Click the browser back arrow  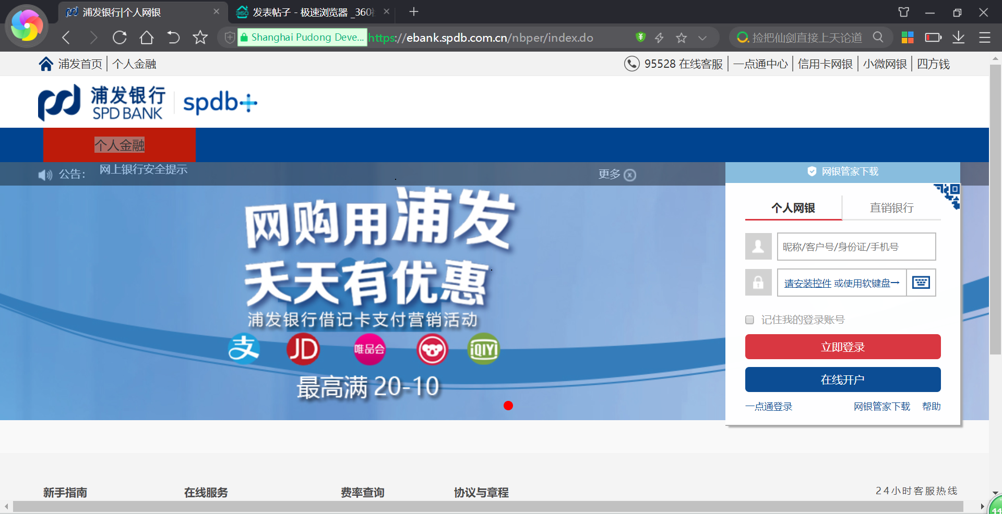(66, 38)
